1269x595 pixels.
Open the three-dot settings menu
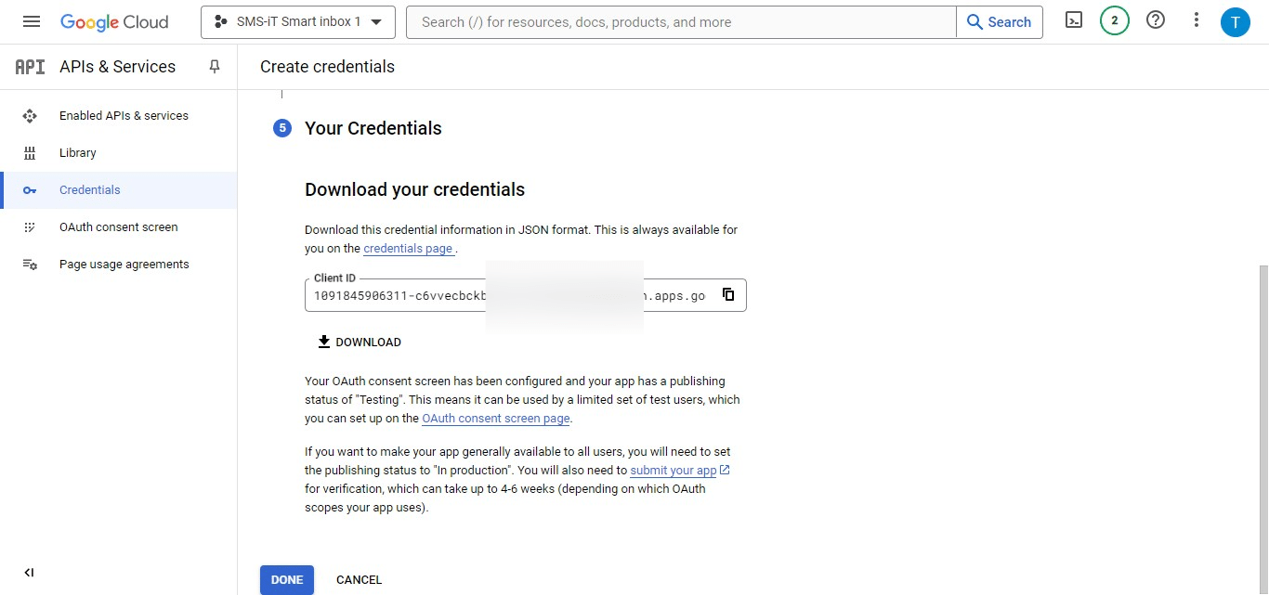click(x=1197, y=20)
